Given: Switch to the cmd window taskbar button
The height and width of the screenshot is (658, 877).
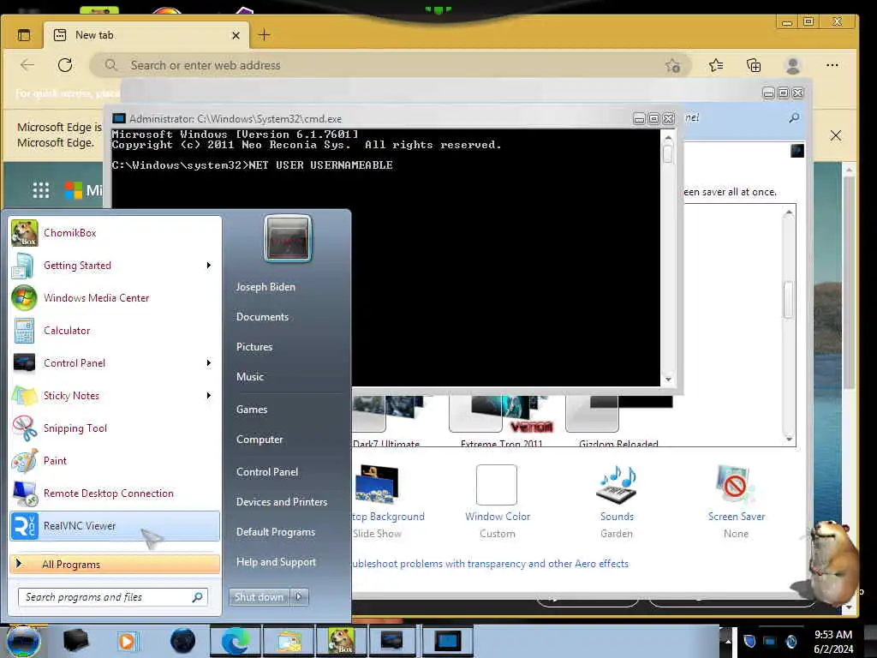Looking at the screenshot, I should 447,641.
